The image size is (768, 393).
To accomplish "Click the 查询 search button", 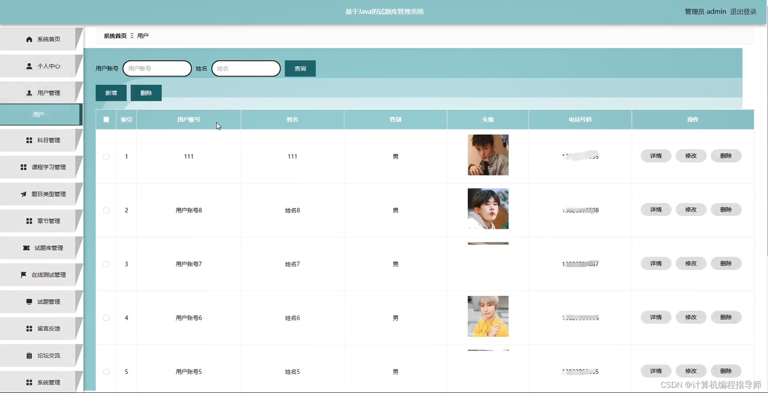I will pos(300,69).
